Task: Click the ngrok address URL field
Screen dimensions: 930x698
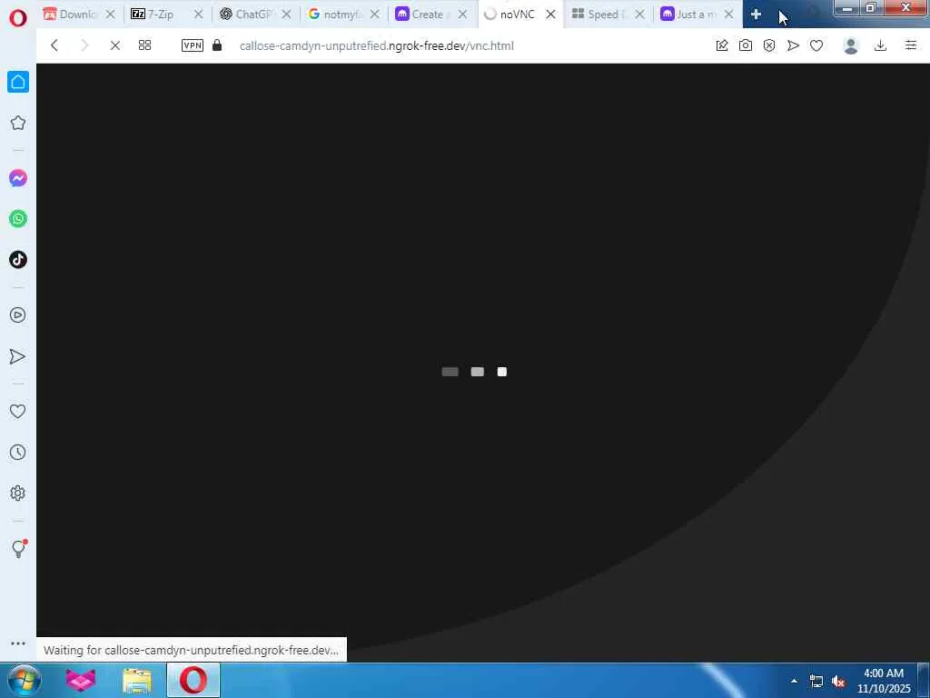Action: click(x=377, y=45)
